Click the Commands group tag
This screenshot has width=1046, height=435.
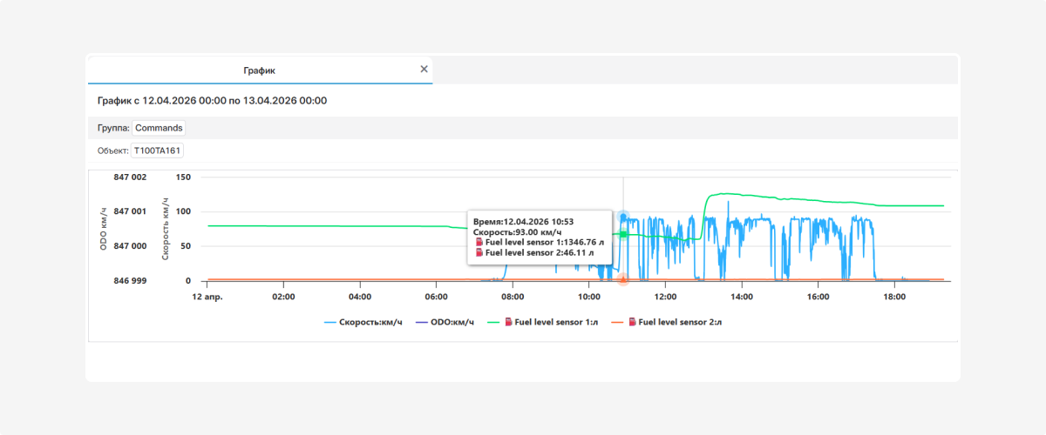pyautogui.click(x=159, y=128)
